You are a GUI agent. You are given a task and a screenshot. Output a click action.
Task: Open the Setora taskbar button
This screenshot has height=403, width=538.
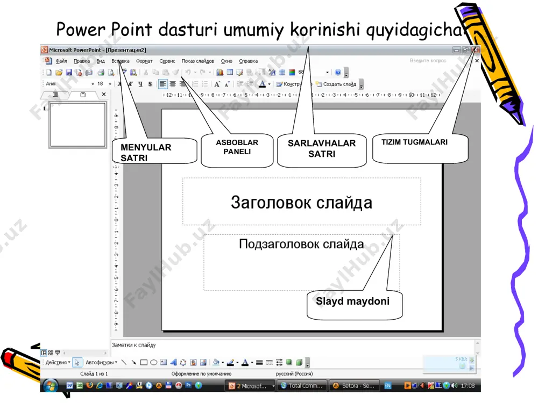[x=355, y=385]
